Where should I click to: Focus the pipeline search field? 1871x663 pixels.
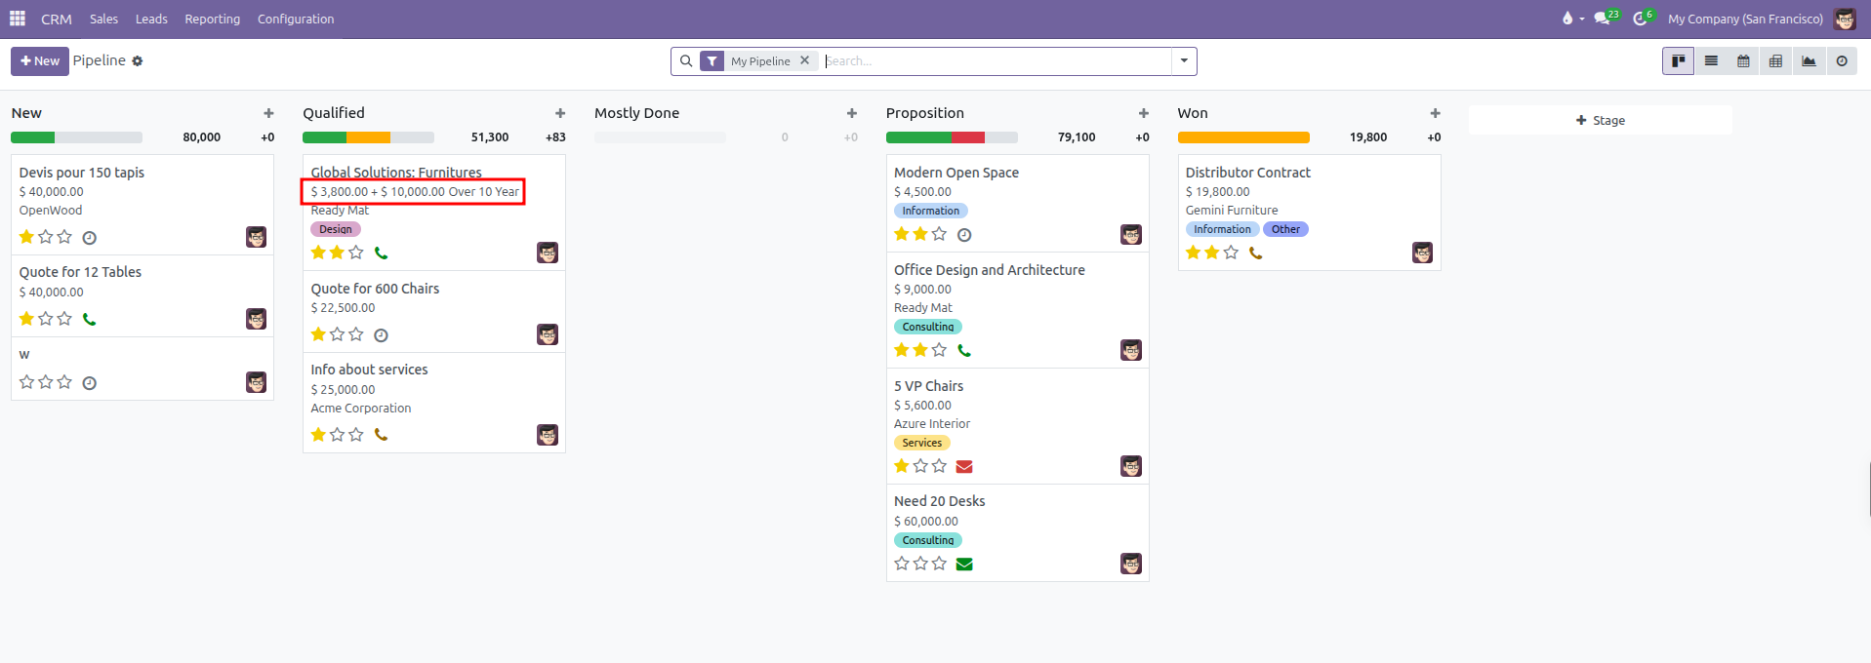coord(996,61)
